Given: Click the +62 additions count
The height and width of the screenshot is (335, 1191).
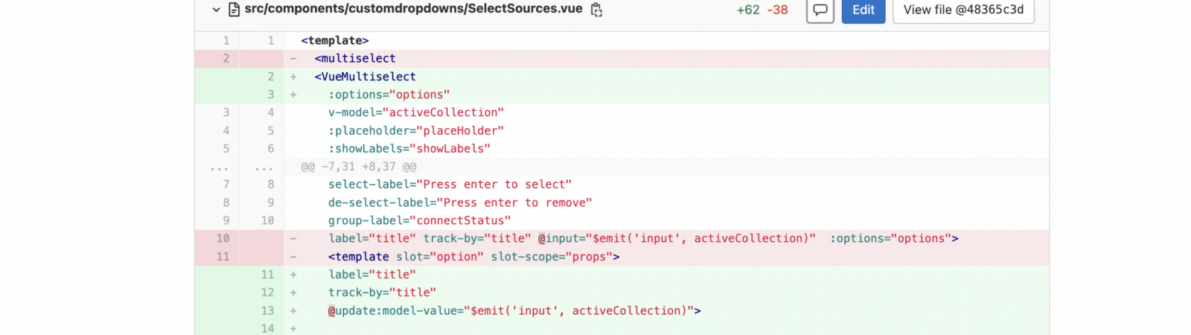Looking at the screenshot, I should click(x=747, y=10).
